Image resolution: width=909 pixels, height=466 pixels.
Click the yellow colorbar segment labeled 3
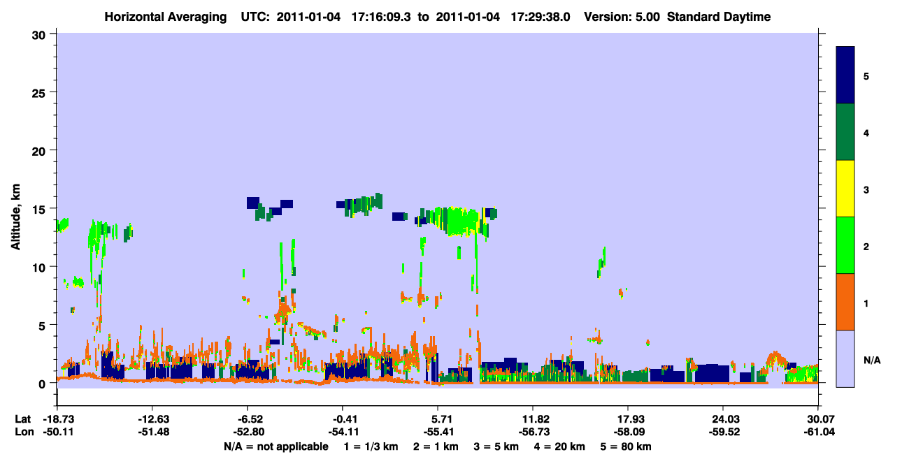845,189
